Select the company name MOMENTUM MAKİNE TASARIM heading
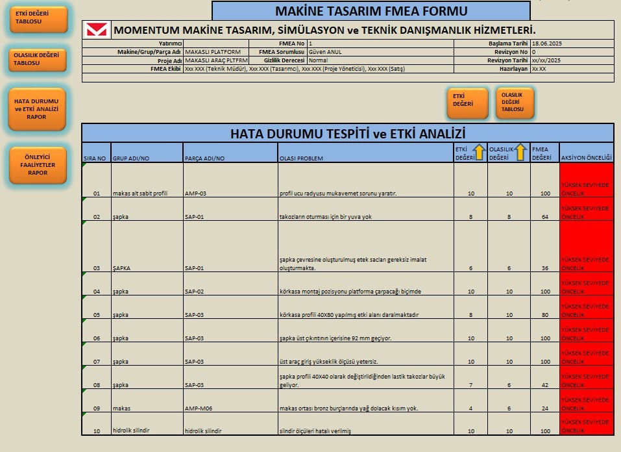621x452 pixels. (x=324, y=30)
